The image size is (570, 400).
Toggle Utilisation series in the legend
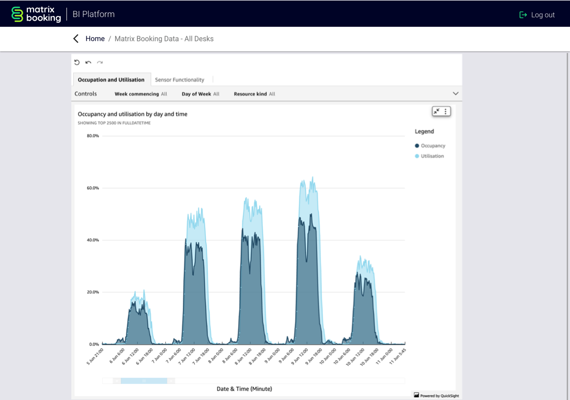(430, 156)
